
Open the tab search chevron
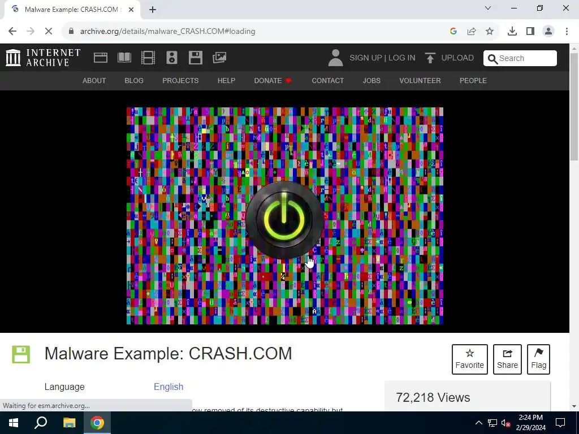coord(488,8)
